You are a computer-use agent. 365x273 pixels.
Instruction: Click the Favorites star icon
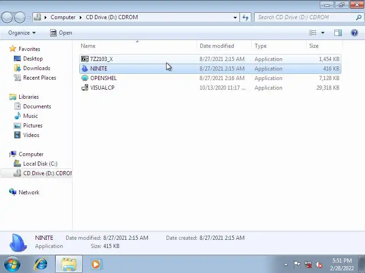(13, 49)
